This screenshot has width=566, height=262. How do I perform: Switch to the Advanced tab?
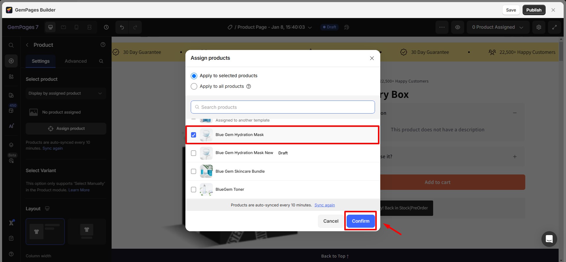(76, 61)
